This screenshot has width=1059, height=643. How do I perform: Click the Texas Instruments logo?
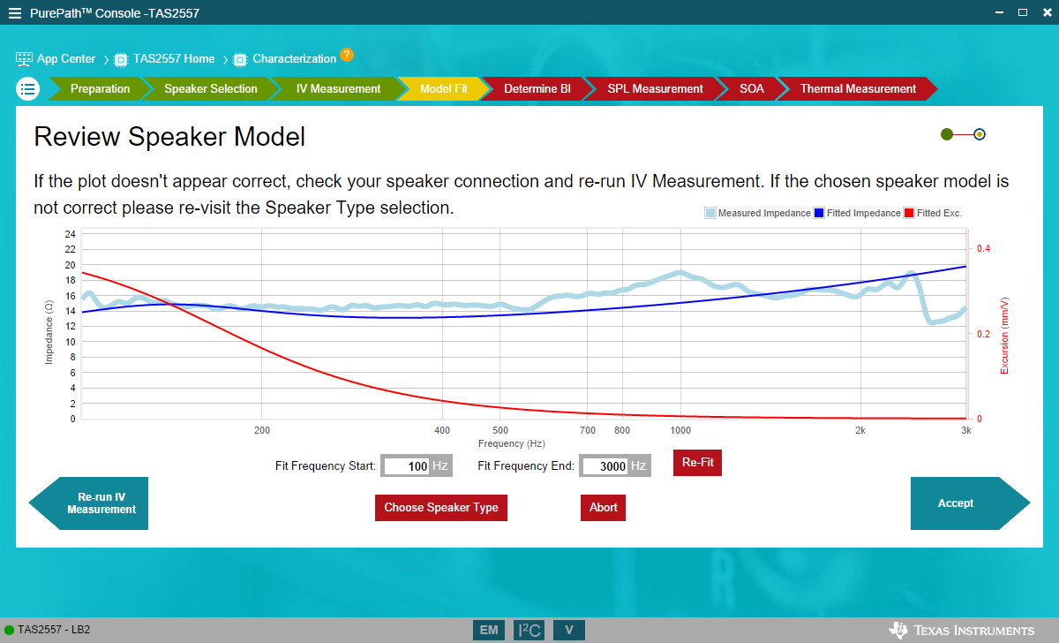click(x=962, y=630)
